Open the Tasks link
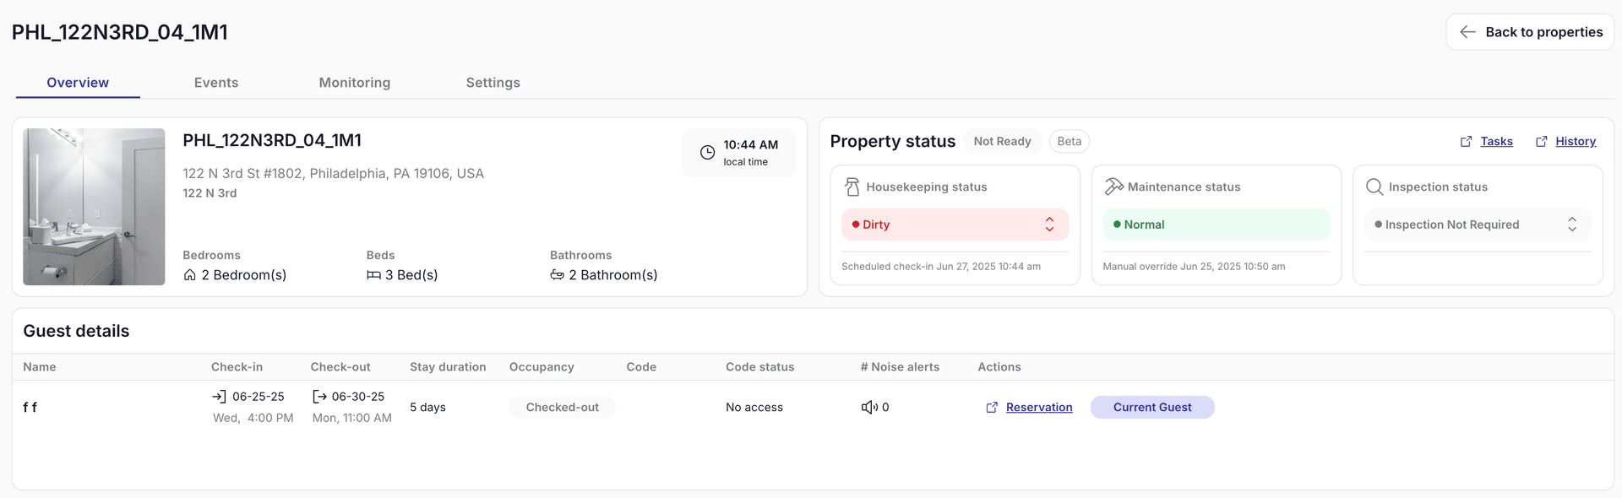Viewport: 1622px width, 498px height. point(1496,141)
